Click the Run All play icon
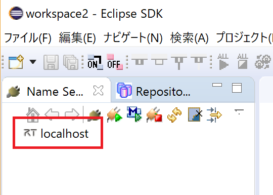273x195 pixels. [x=223, y=62]
